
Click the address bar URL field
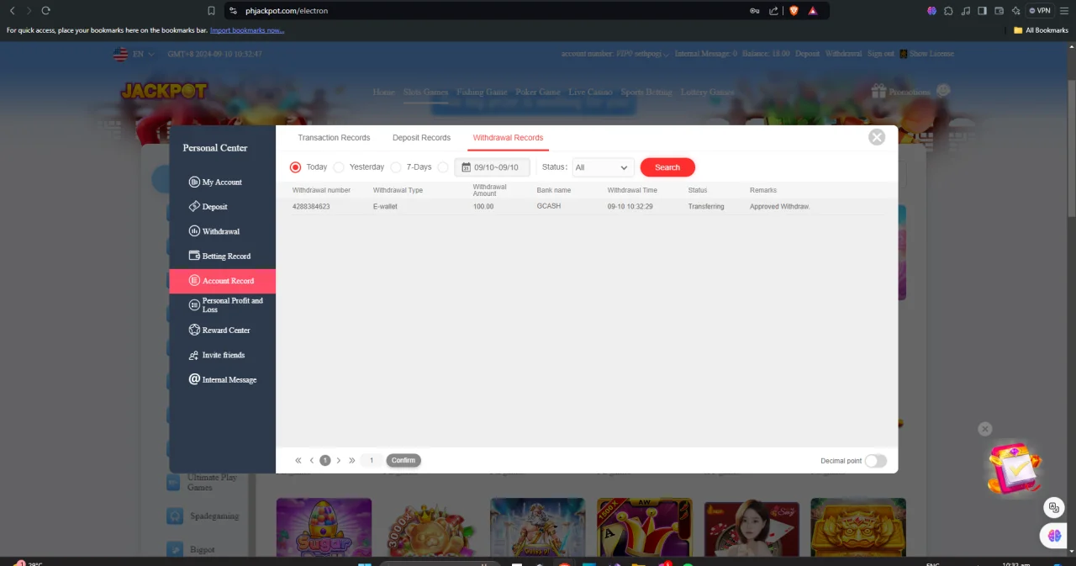488,11
